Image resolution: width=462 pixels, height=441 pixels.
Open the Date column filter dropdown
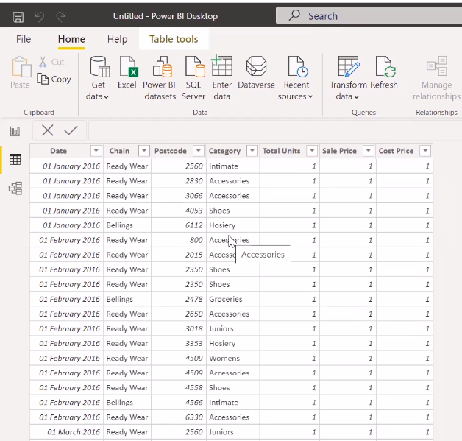(96, 151)
